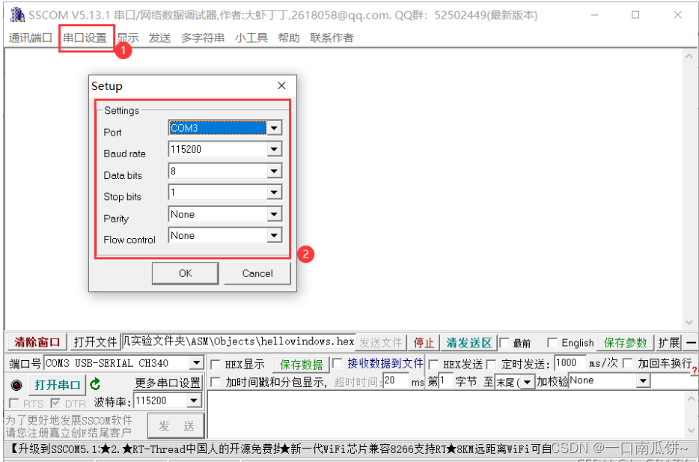This screenshot has height=462, width=699.
Task: Click the red question mark help icon
Action: (695, 371)
